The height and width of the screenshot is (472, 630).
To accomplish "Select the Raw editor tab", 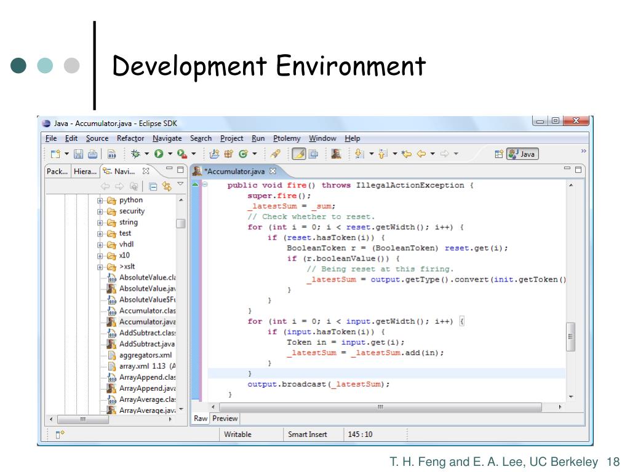I will point(201,419).
